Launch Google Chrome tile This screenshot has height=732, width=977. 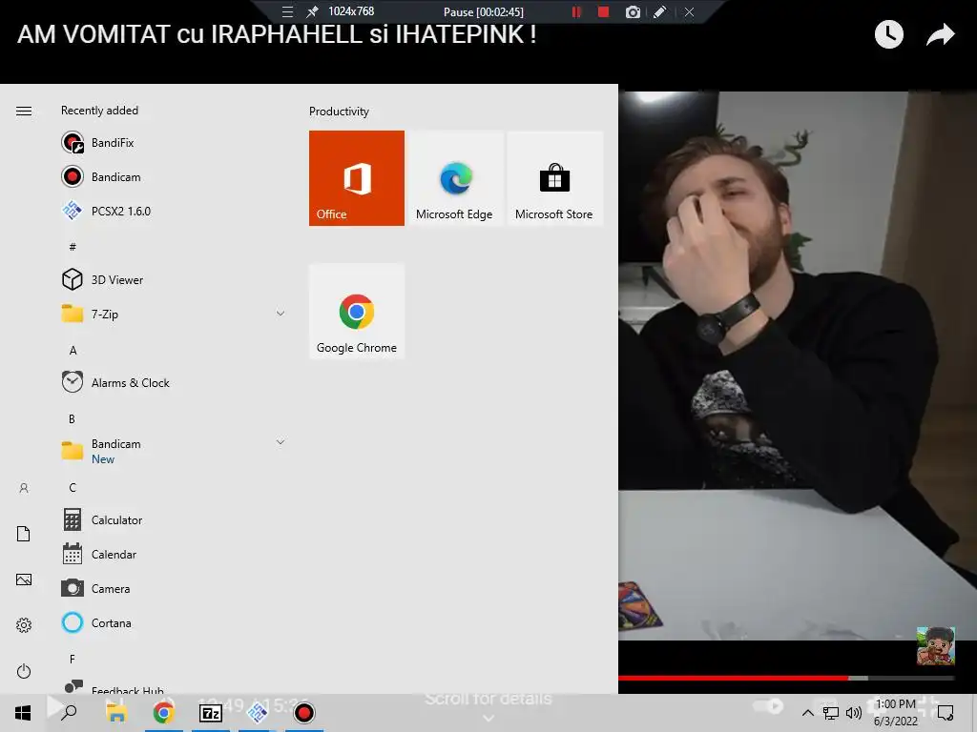click(357, 312)
